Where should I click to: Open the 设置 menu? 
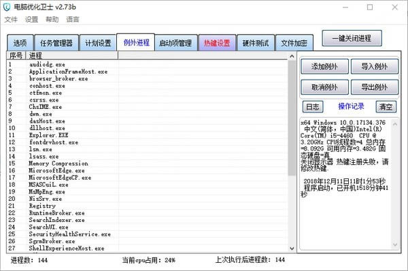click(31, 19)
